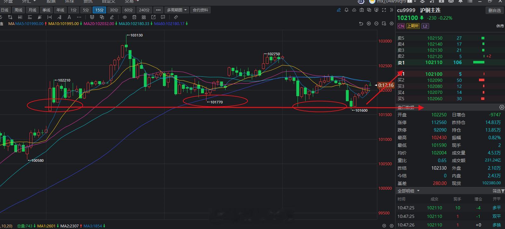This screenshot has height=229, width=505.
Task: Select the text annotation tool
Action: [x=69, y=17]
